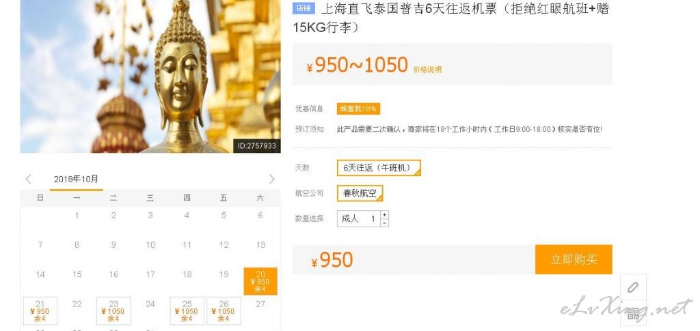The image size is (700, 331).
Task: Select October 23 priced ¥1050
Action: coord(113,311)
